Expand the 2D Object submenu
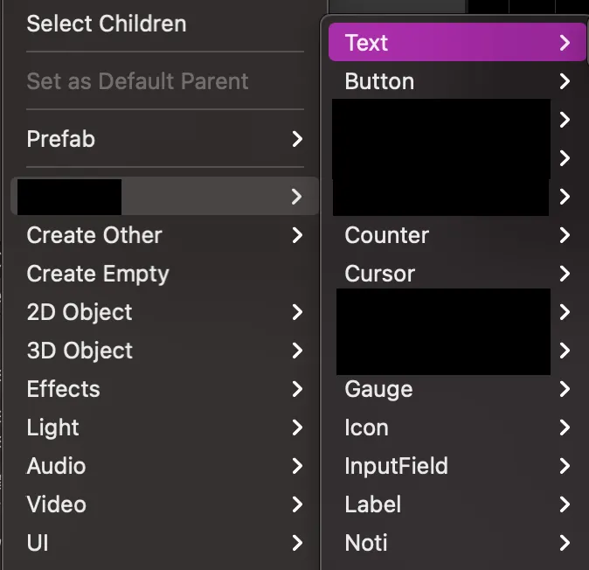The image size is (589, 570). (x=80, y=312)
